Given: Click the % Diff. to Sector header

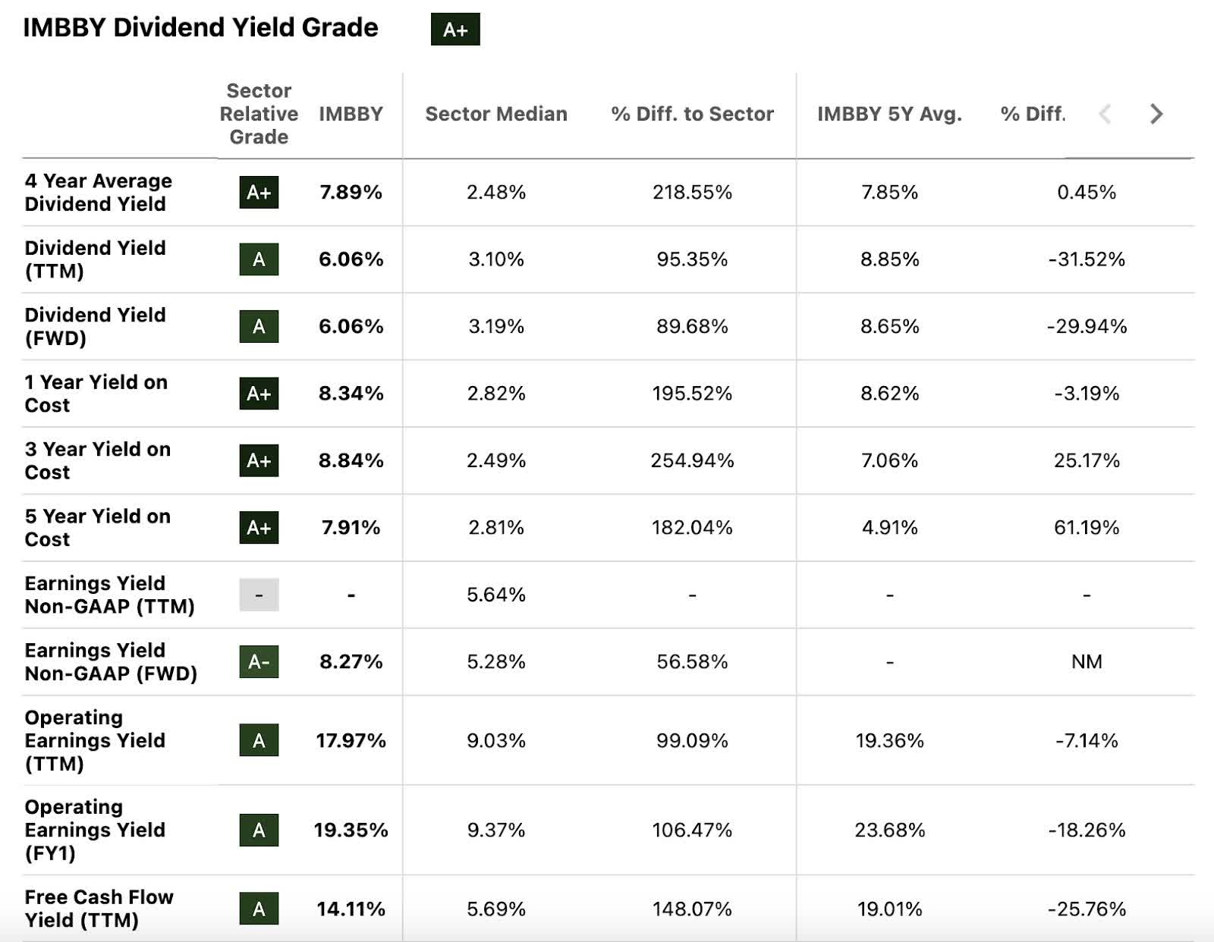Looking at the screenshot, I should pos(690,114).
